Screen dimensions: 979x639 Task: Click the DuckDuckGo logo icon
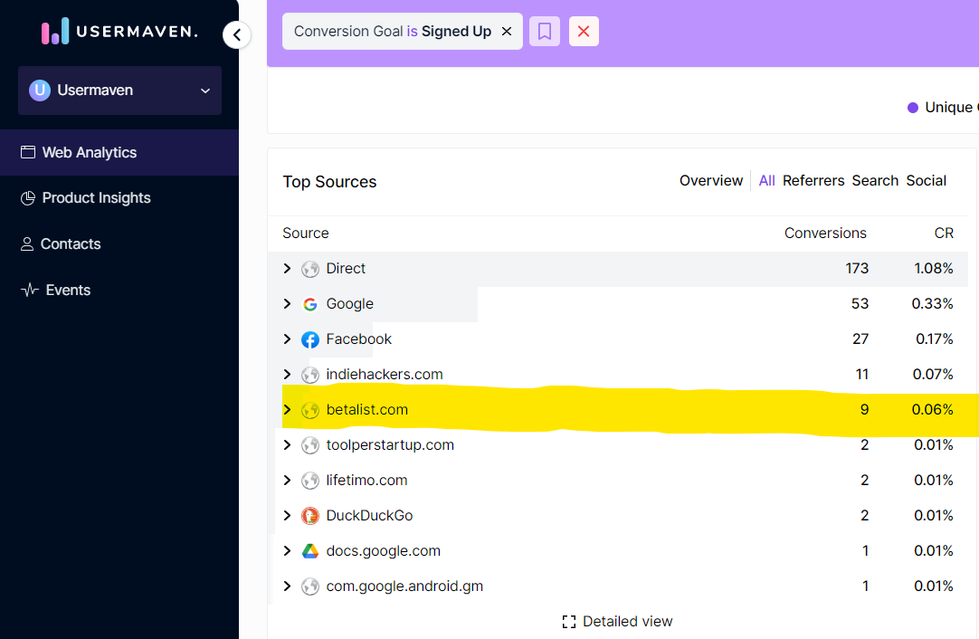point(310,516)
